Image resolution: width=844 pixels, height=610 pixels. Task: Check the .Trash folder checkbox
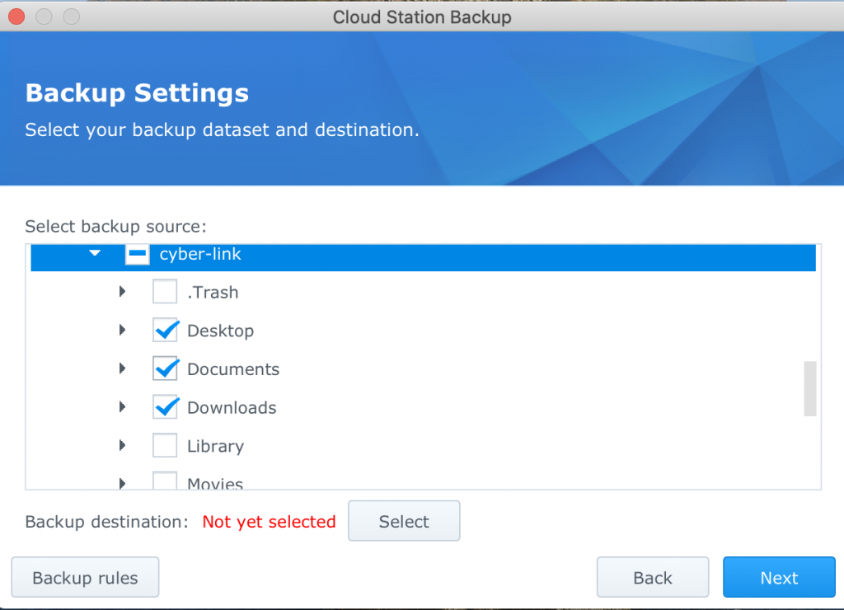(165, 292)
